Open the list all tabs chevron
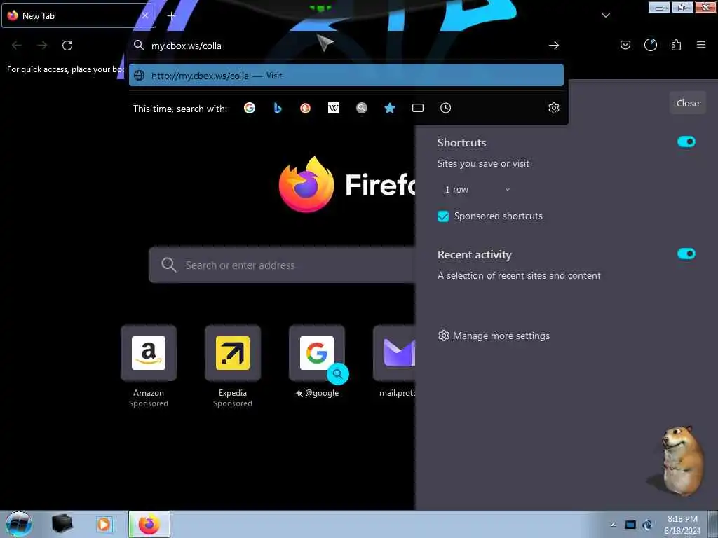 (605, 15)
